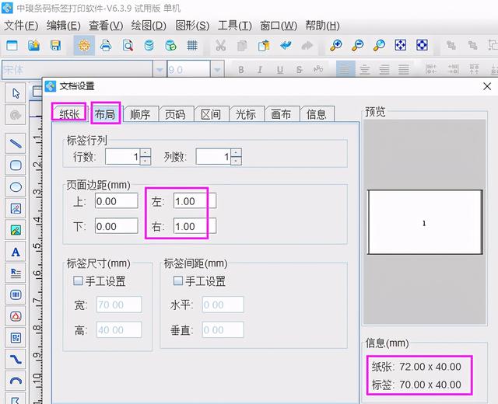Click the Zoom in magnifier icon
Viewport: 498px width, 404px height.
335,45
